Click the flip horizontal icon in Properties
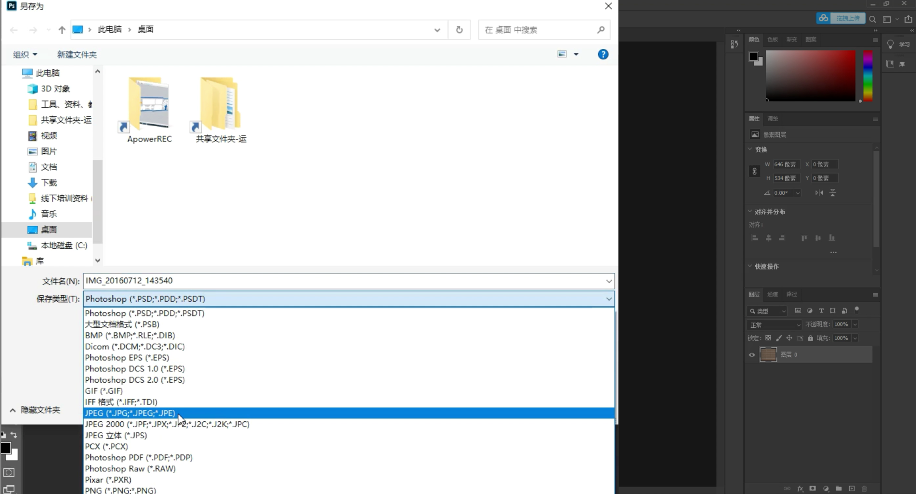916x494 pixels. point(819,193)
